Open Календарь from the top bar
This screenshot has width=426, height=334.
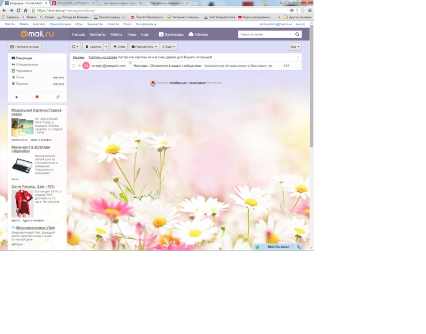click(x=171, y=35)
